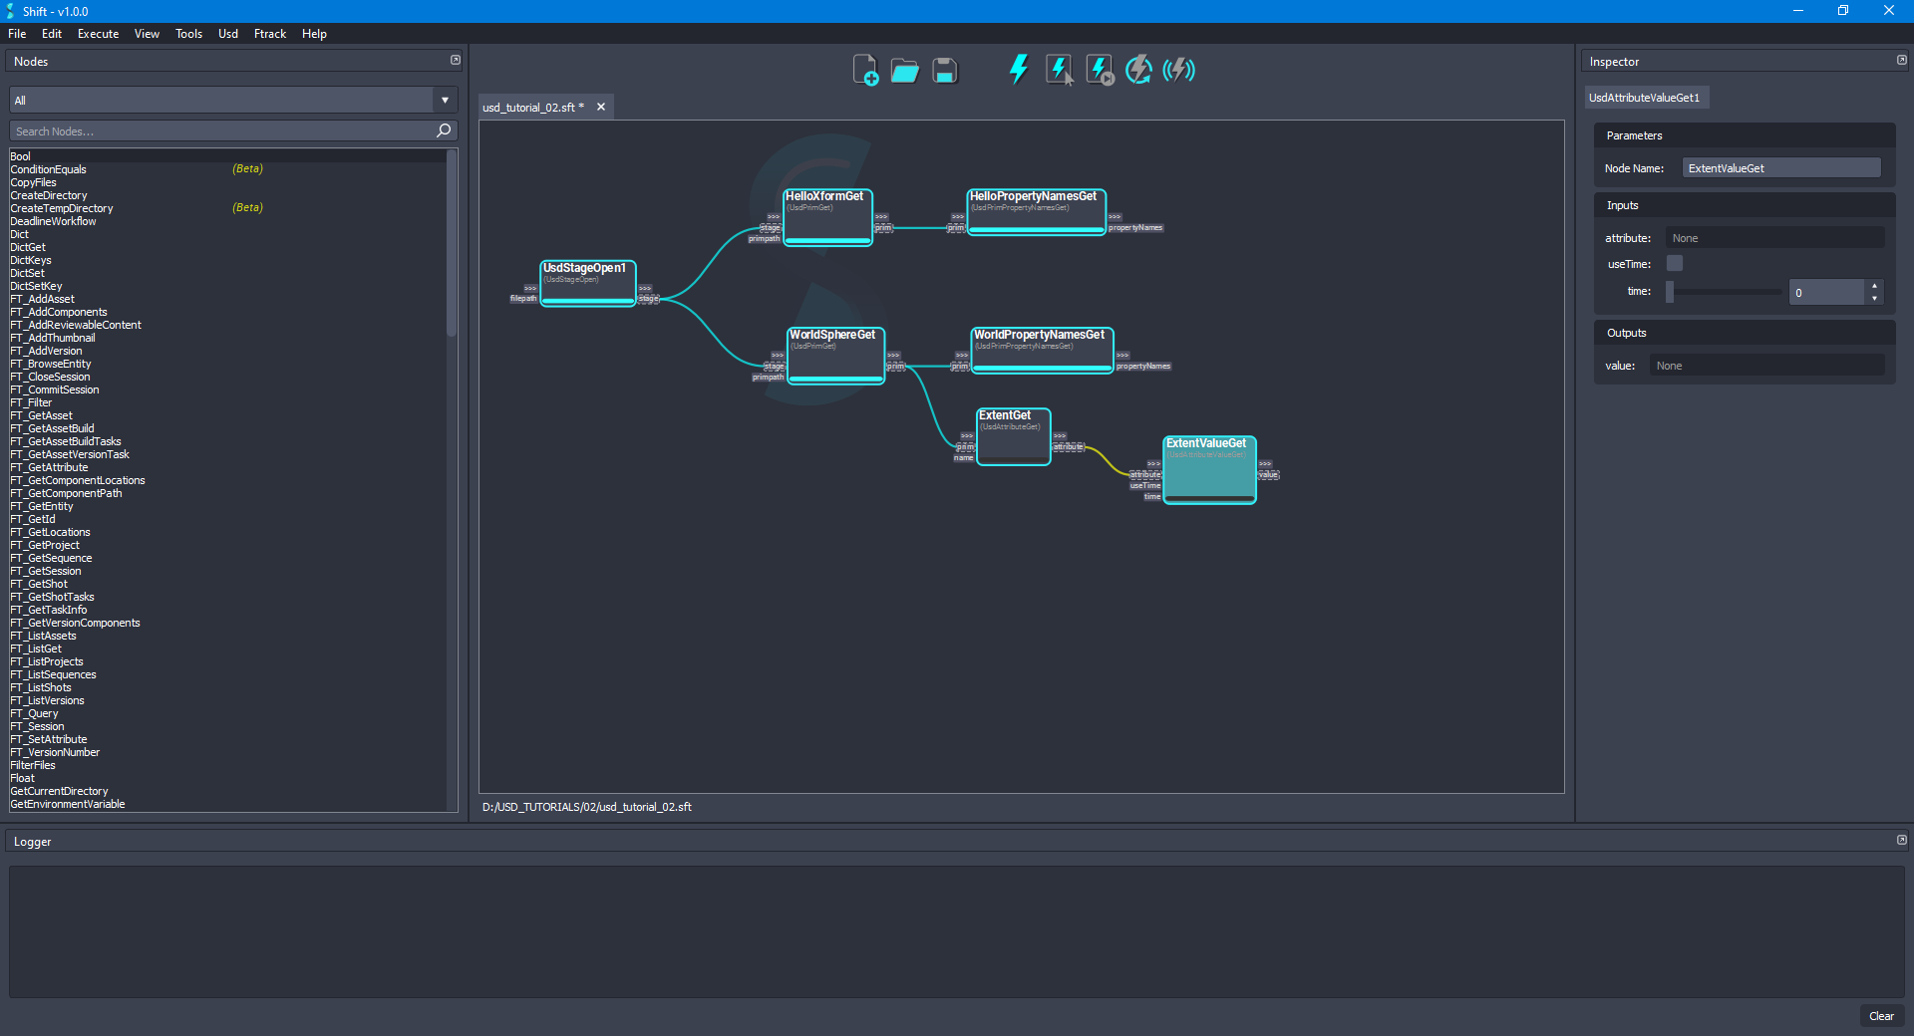The width and height of the screenshot is (1914, 1036).
Task: Click the Node Name input field
Action: [x=1780, y=167]
